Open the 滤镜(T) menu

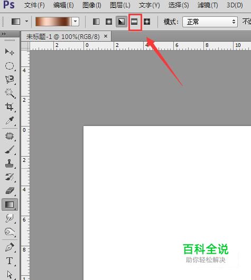tap(208, 5)
